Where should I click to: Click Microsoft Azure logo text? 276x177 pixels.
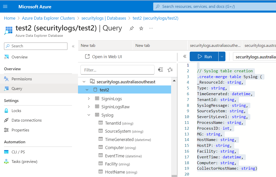tap(35, 7)
